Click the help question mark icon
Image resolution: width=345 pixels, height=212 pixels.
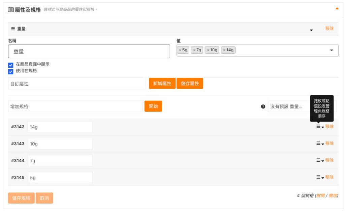[263, 106]
